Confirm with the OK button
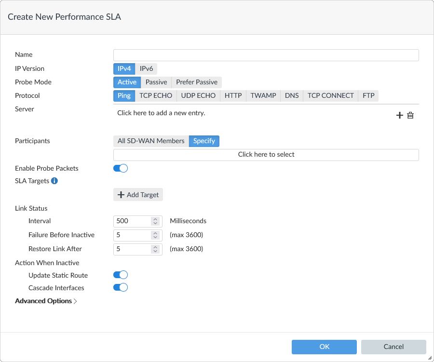Viewport: 434px width, 362px height. [x=324, y=347]
